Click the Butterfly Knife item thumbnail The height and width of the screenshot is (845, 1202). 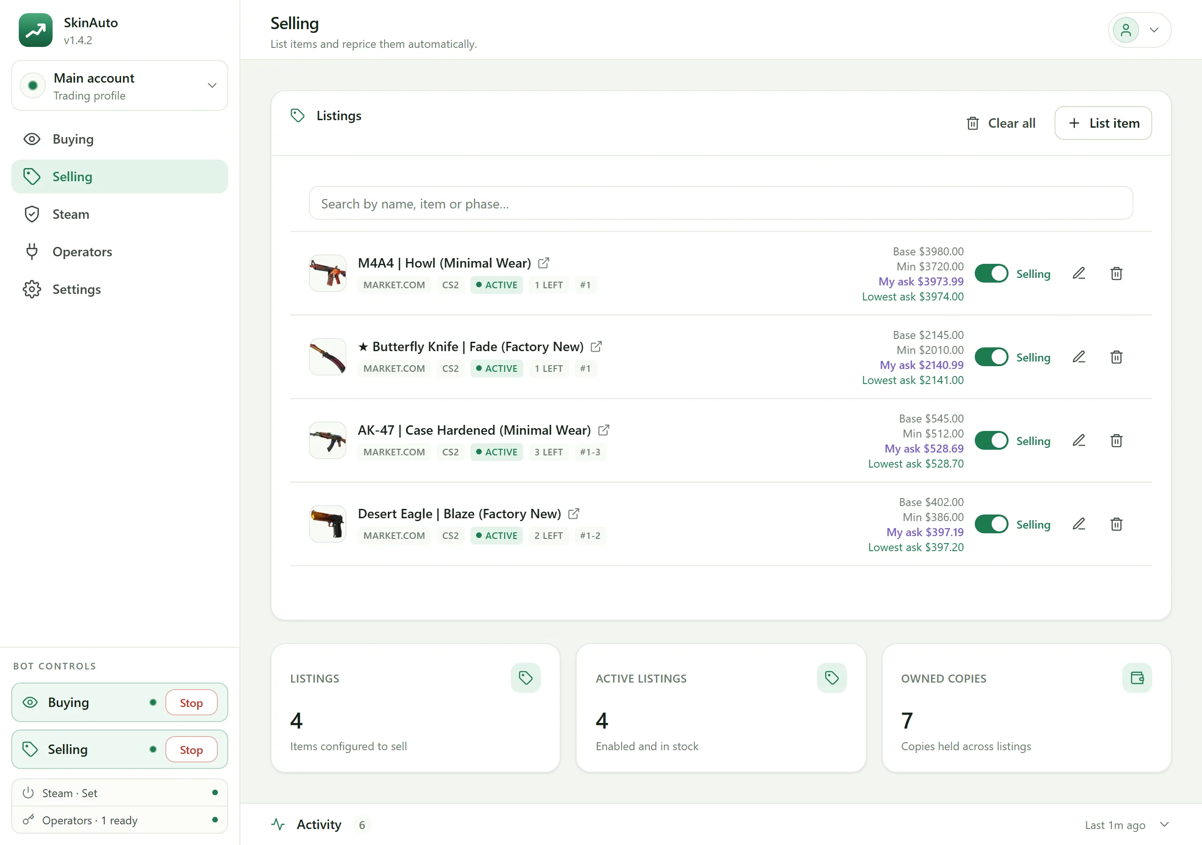click(x=328, y=357)
